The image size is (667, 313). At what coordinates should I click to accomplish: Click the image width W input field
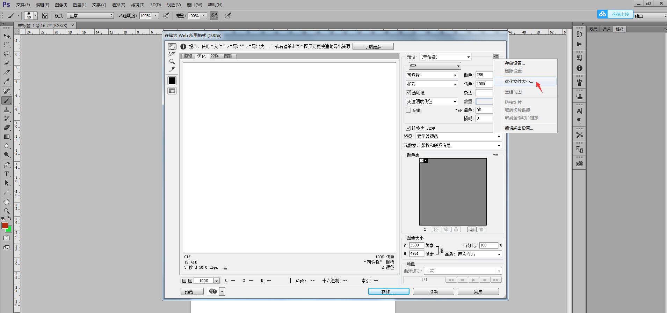[416, 245]
